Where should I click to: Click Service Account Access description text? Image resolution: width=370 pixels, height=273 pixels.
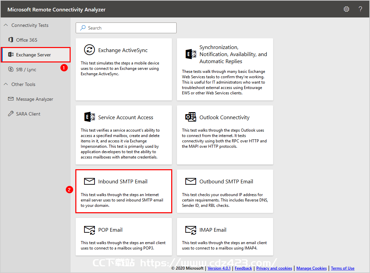120,143
